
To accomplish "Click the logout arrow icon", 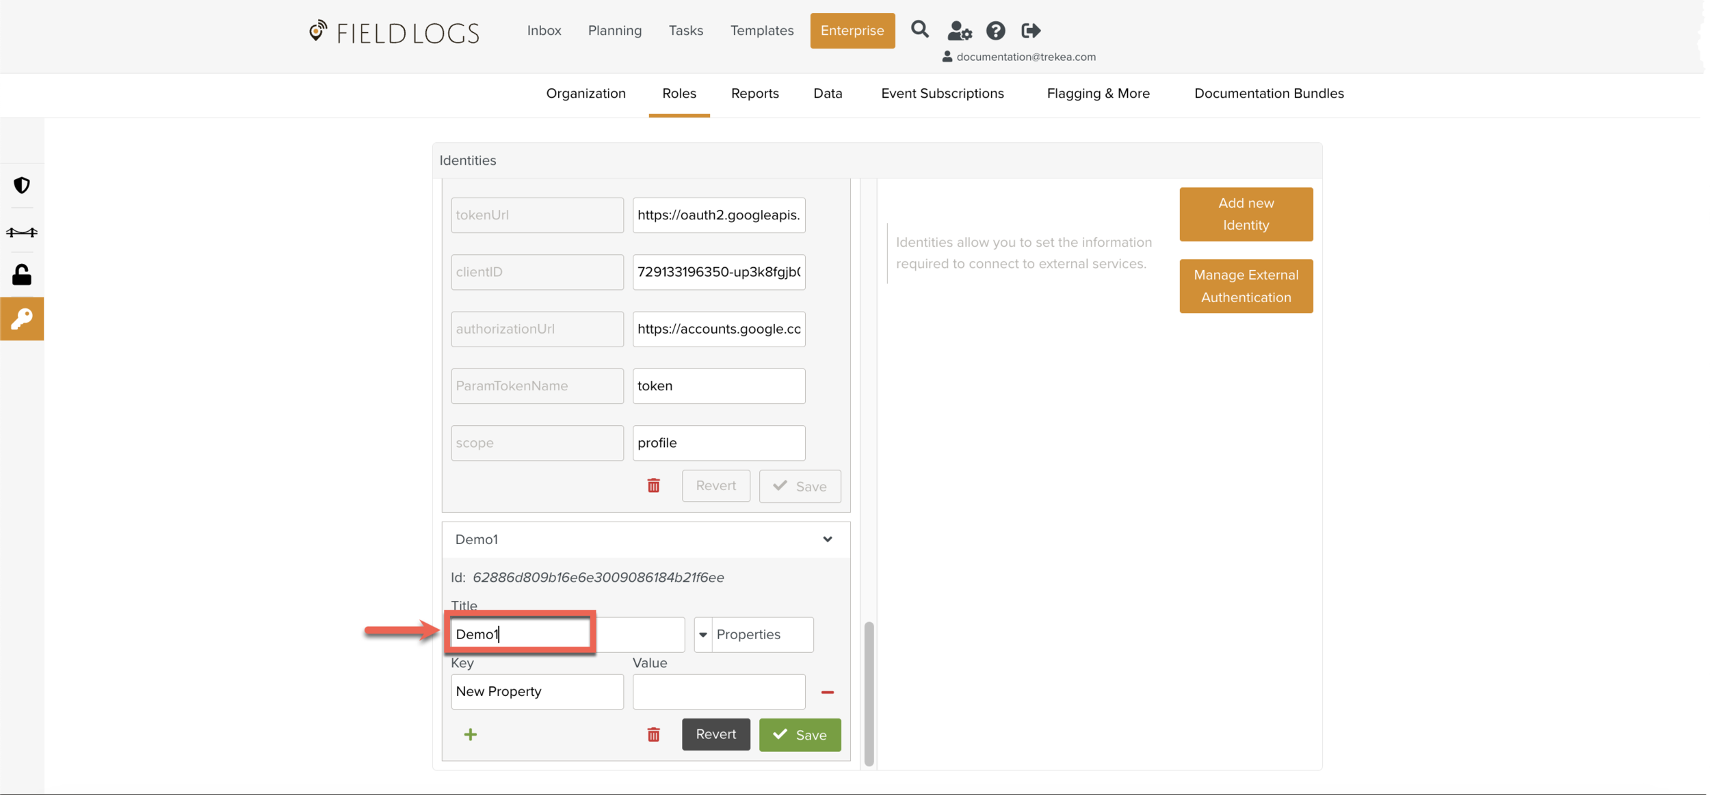I will tap(1030, 31).
